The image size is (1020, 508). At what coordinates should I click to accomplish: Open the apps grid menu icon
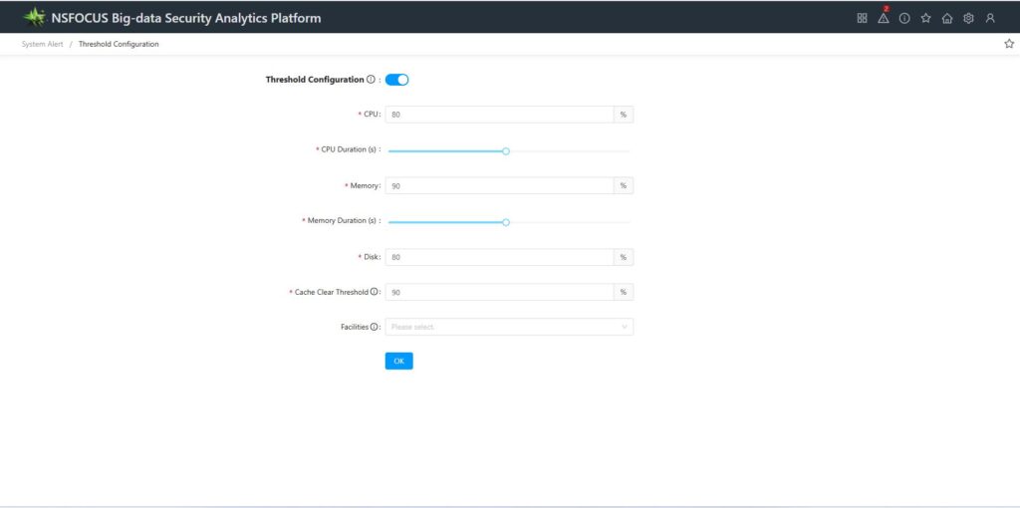(x=862, y=18)
